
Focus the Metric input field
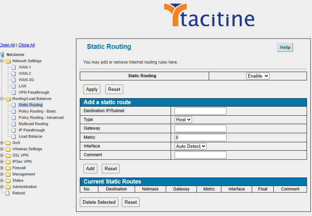[200, 138]
